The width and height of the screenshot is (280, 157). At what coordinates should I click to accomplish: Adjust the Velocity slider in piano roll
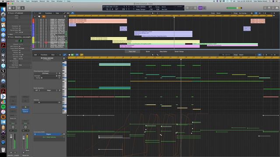(46, 102)
